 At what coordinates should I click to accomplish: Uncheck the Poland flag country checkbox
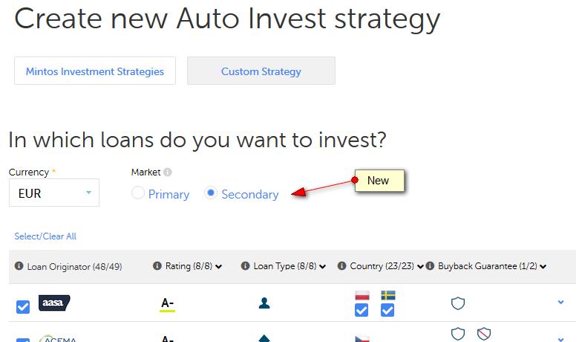pos(362,310)
